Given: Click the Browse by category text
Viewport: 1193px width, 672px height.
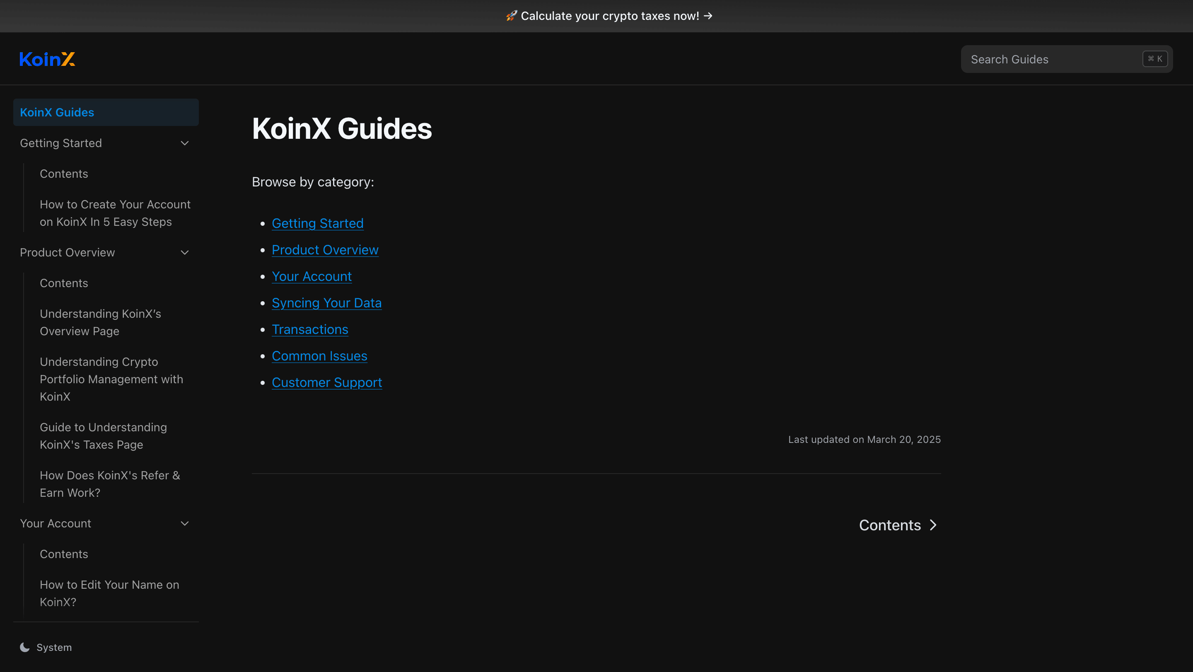Looking at the screenshot, I should point(313,181).
